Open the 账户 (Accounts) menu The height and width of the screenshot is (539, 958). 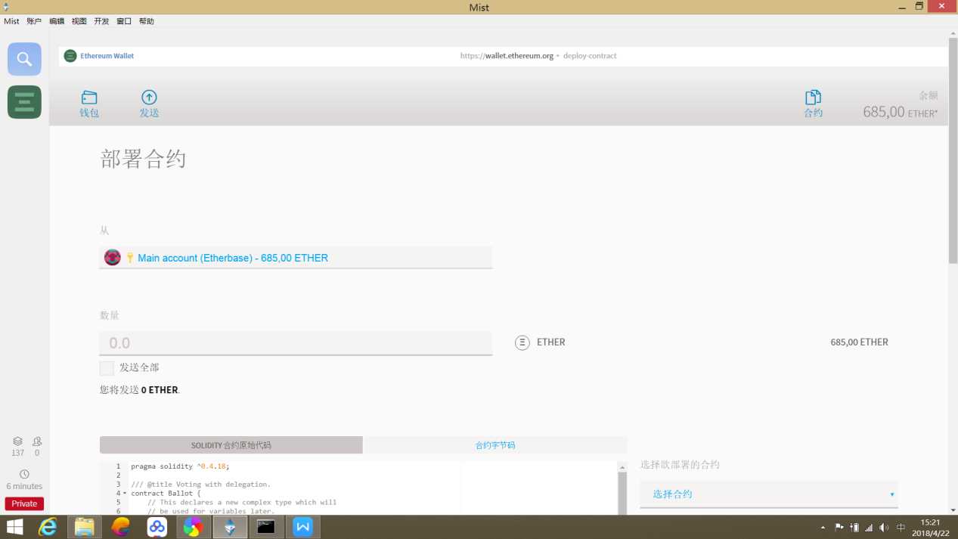coord(34,21)
